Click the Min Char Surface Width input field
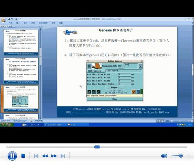This screenshot has width=194, height=165. pos(124,84)
